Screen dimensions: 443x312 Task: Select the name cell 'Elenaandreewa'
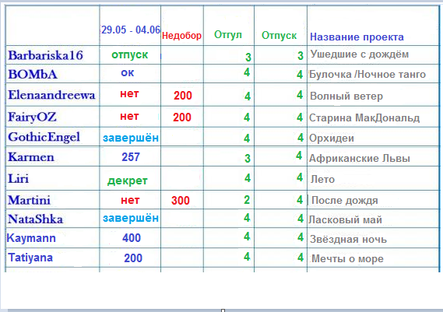pyautogui.click(x=51, y=95)
